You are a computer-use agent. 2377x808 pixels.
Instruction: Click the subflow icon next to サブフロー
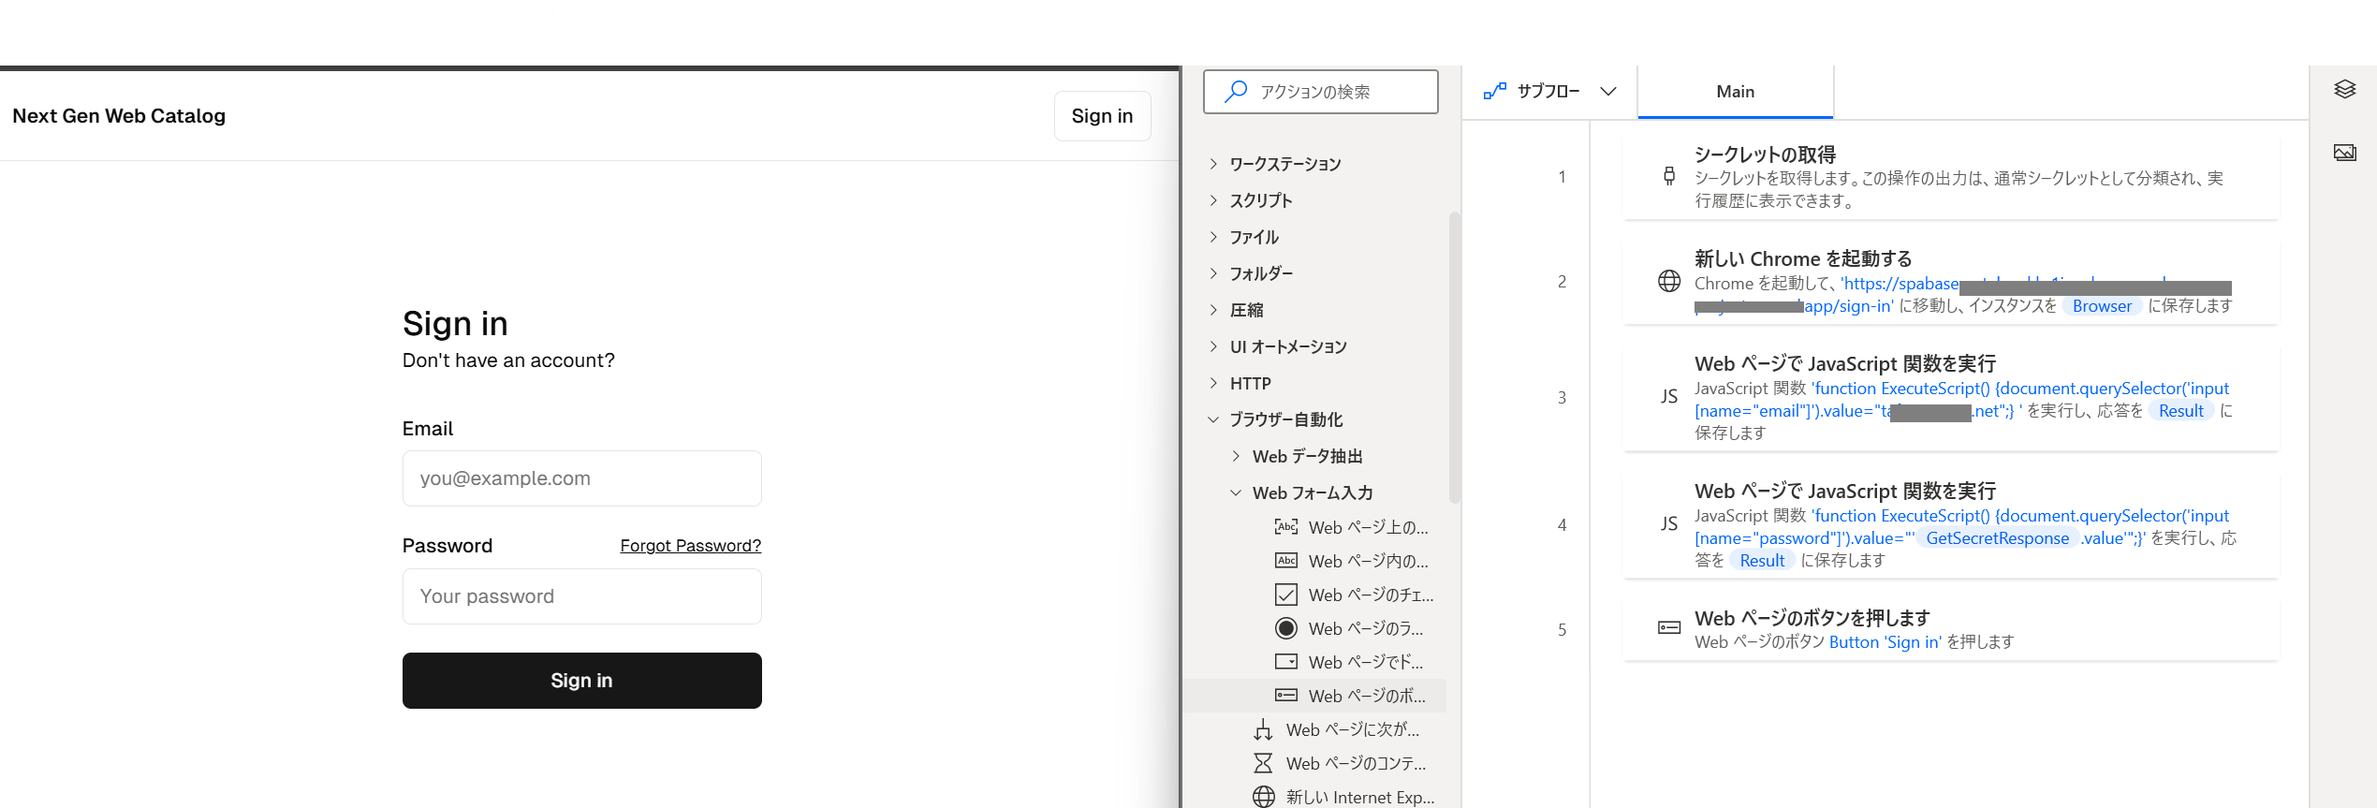pyautogui.click(x=1495, y=91)
